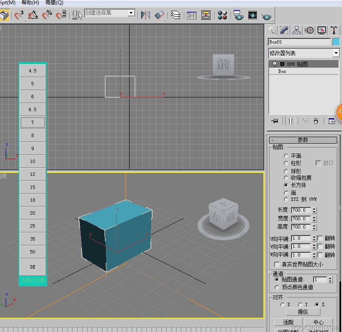Select the 长方体 mapping radio button
342x332 pixels.
coord(286,185)
